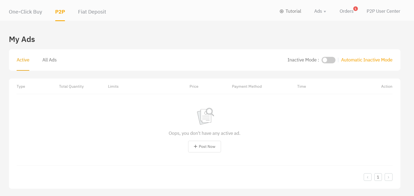
Task: Click the red Orders notification badge
Action: 355,9
